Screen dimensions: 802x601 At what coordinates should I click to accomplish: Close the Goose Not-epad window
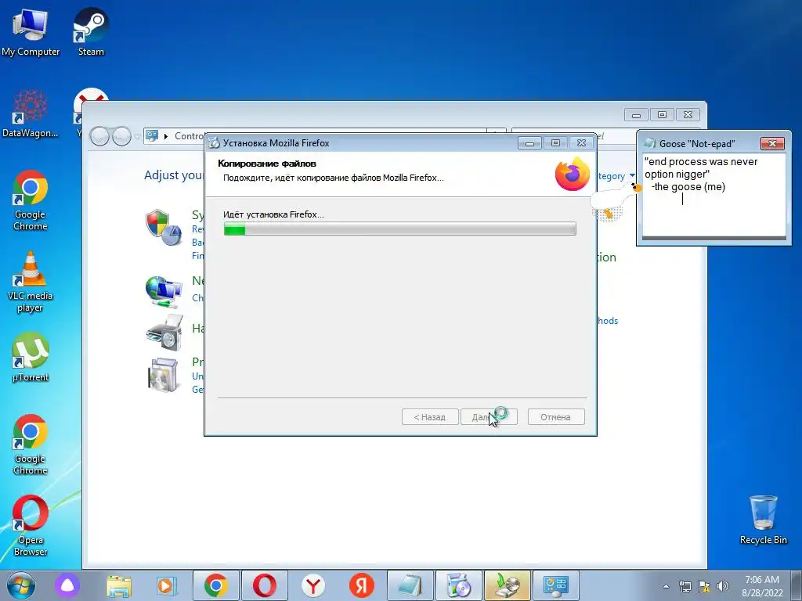[x=772, y=144]
